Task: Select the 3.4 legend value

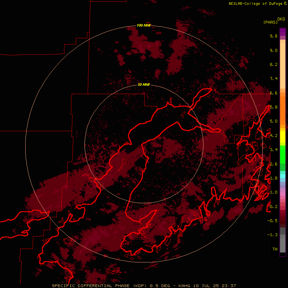Action: (x=274, y=150)
